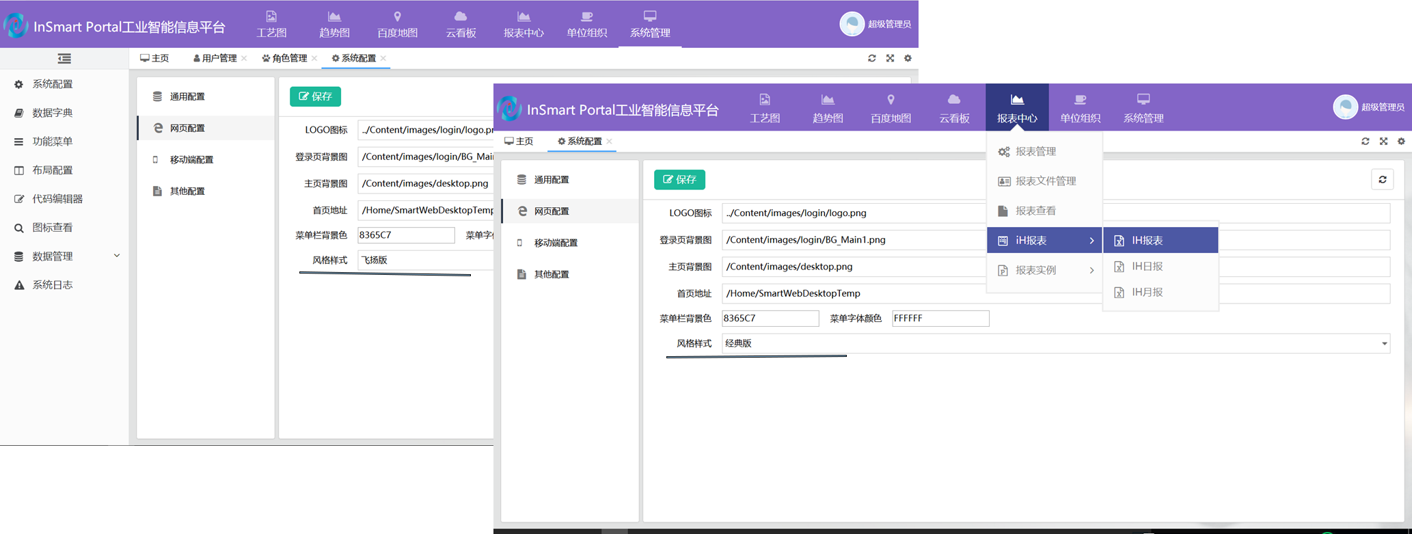1412x534 pixels.
Task: Open 系统日志 in the left sidebar
Action: (x=64, y=285)
